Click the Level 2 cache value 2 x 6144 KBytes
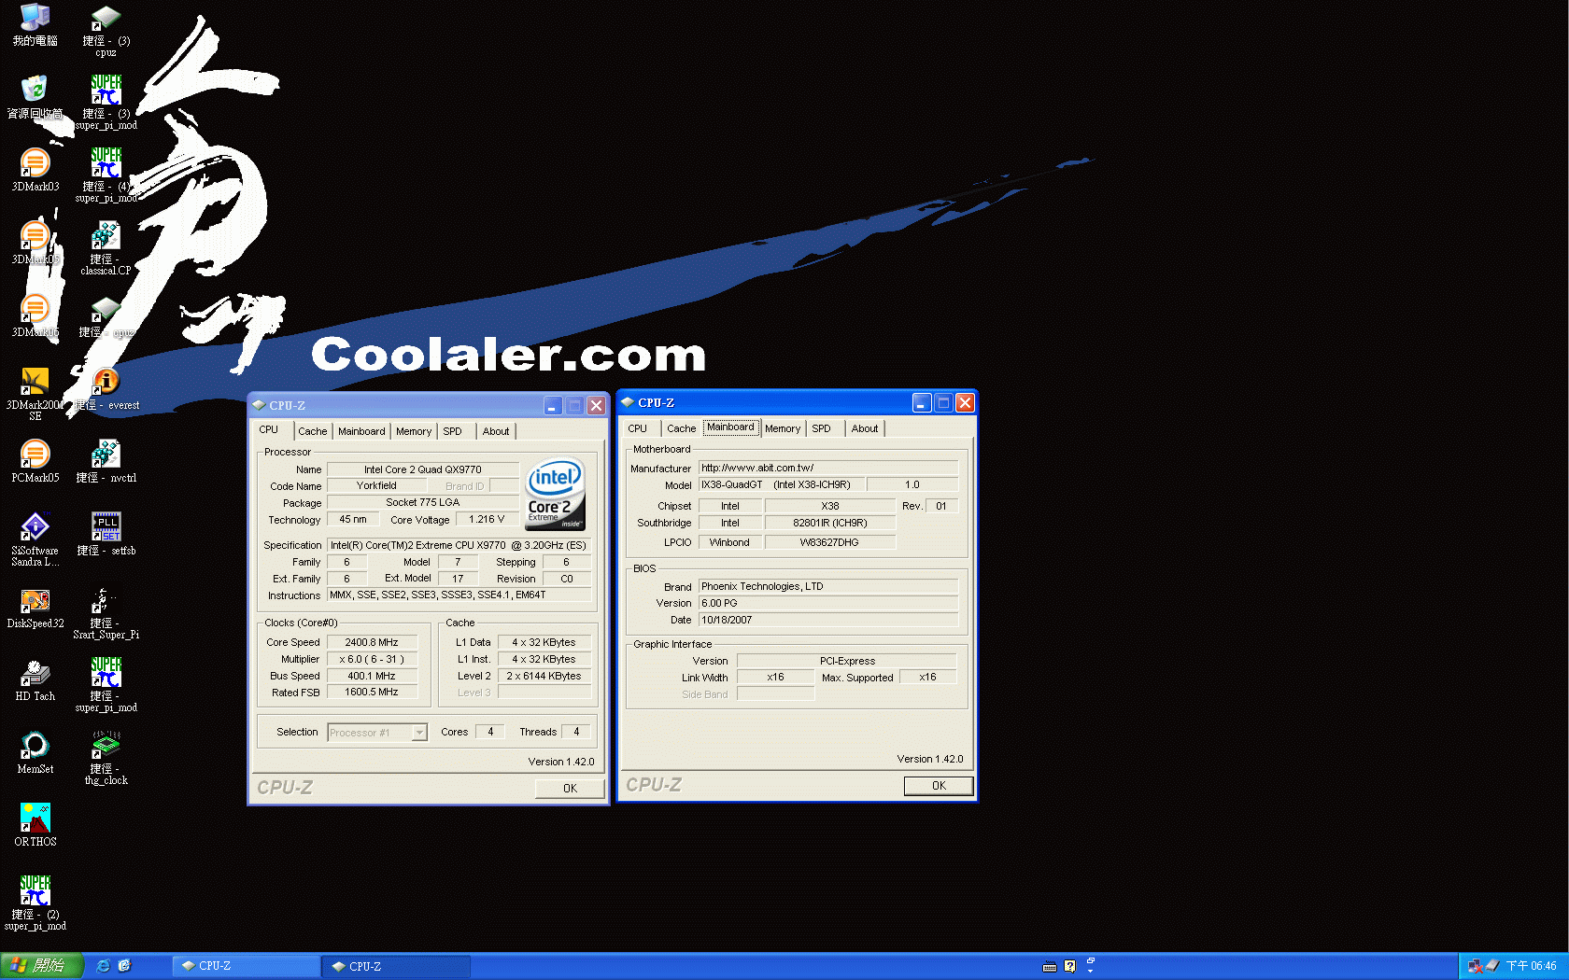Image resolution: width=1569 pixels, height=980 pixels. [544, 676]
